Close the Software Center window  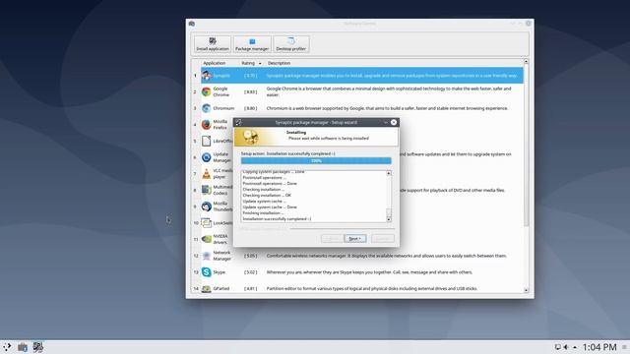coord(529,24)
